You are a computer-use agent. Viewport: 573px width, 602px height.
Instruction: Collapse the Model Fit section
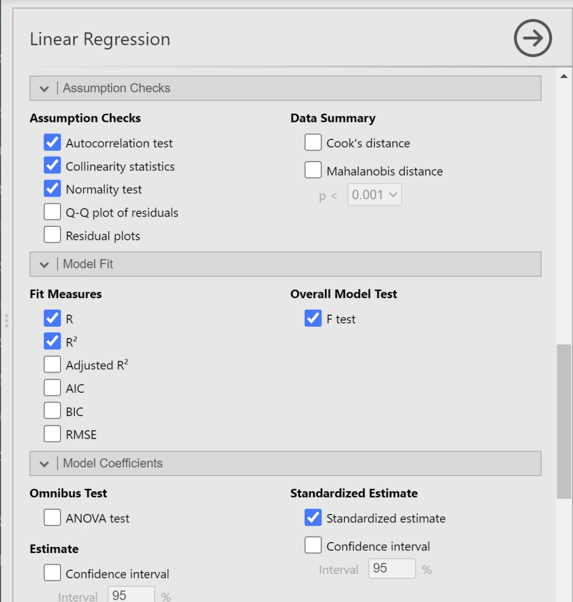[44, 264]
